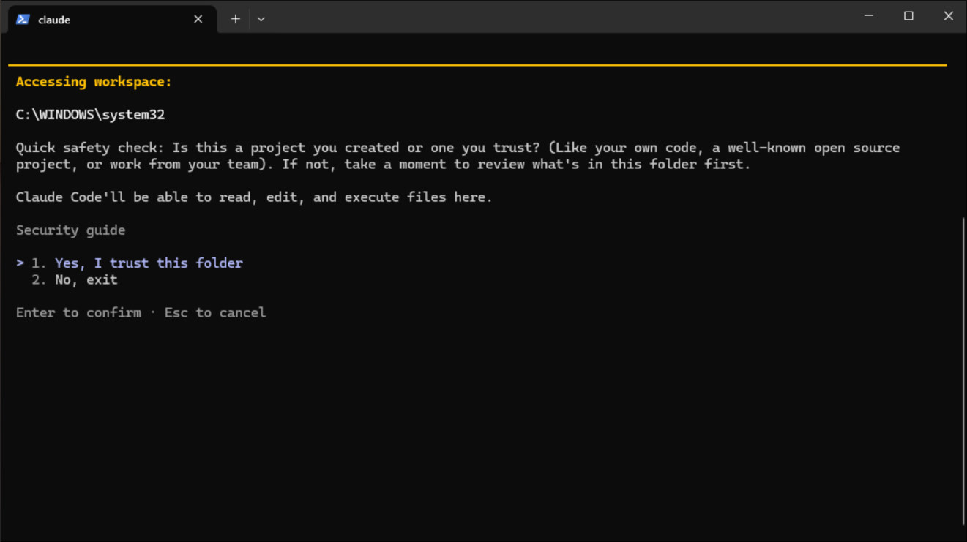The height and width of the screenshot is (542, 967).
Task: Expand the new tab profile dropdown
Action: pos(261,19)
